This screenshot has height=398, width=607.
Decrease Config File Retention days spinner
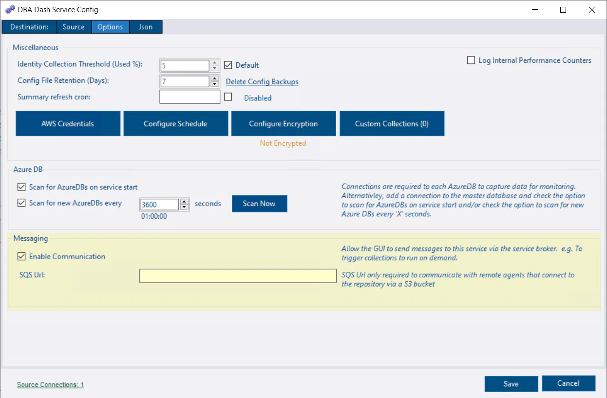(214, 84)
